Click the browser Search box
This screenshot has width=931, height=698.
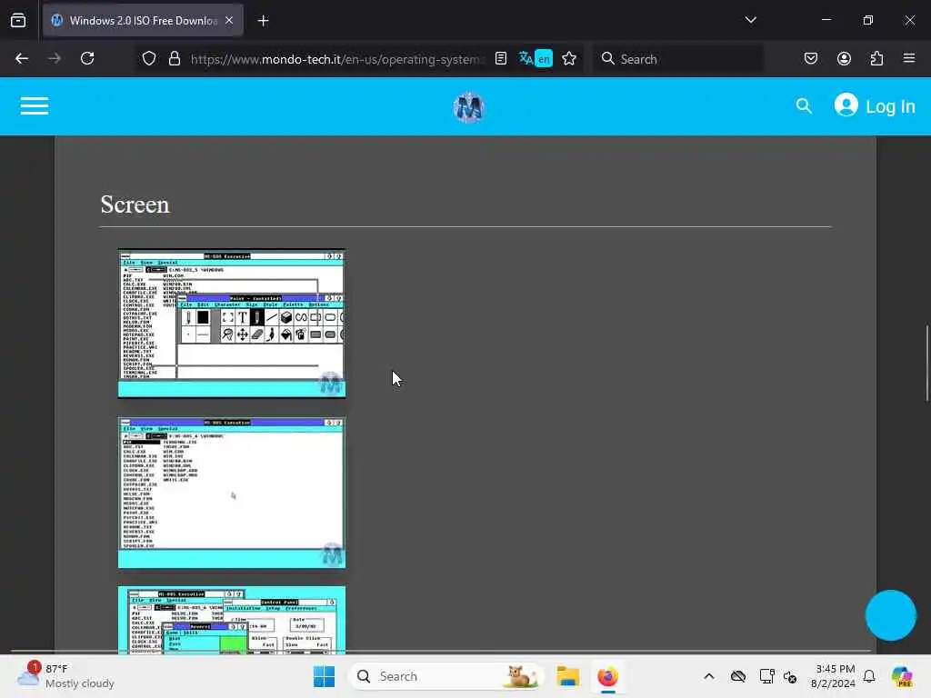677,59
